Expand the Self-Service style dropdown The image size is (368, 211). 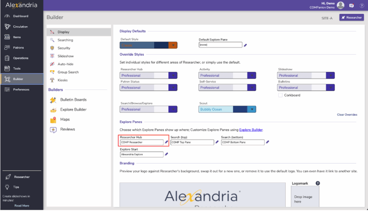pos(252,87)
